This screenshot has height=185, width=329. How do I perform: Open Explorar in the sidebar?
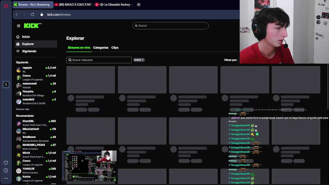(36, 44)
